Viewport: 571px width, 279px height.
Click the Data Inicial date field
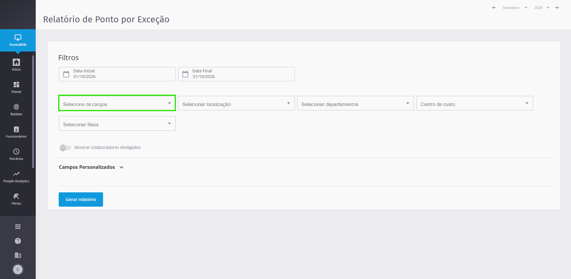117,74
